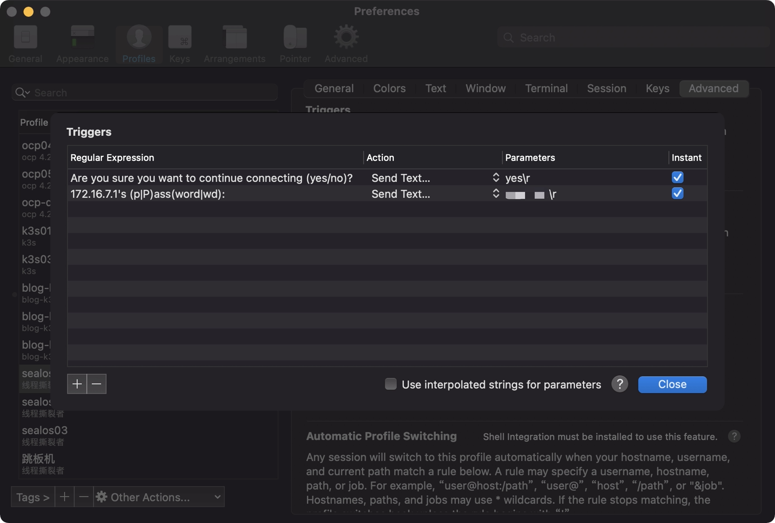Switch to the Window profile tab
The height and width of the screenshot is (523, 775).
click(x=485, y=88)
